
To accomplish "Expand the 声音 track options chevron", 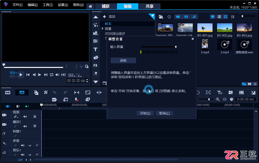I will point(30,145).
